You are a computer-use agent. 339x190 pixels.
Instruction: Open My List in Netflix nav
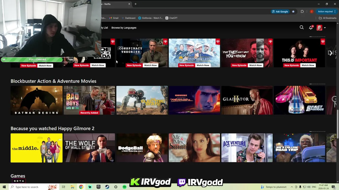(x=105, y=28)
